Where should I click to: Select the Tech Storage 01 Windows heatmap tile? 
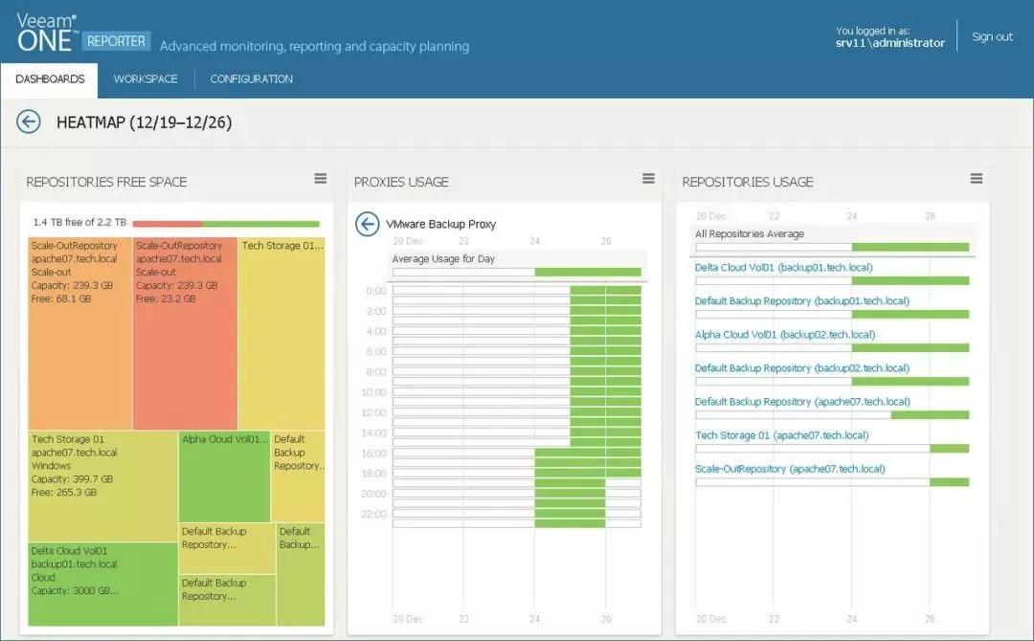(101, 486)
